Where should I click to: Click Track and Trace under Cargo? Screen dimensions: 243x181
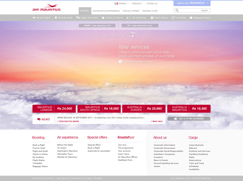point(196,163)
